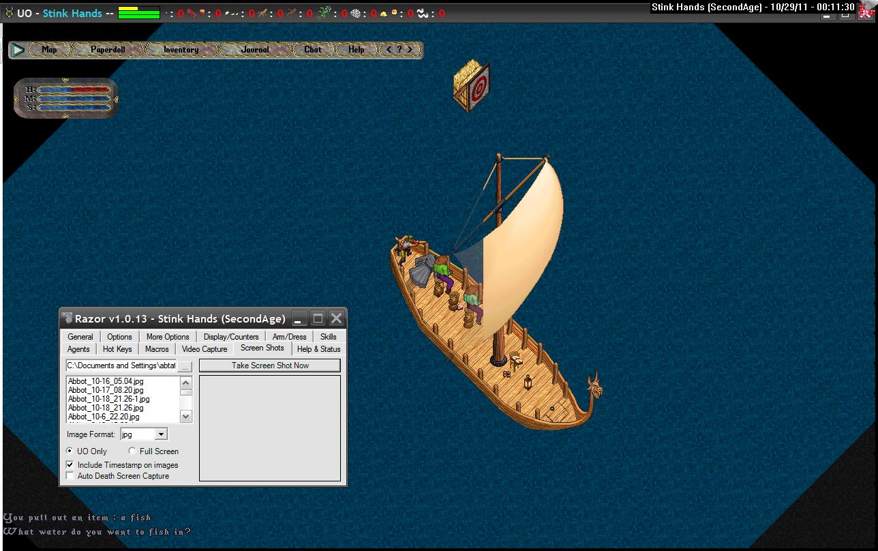Select Abbot_10-16_05.04.jpg in the list

pyautogui.click(x=106, y=381)
